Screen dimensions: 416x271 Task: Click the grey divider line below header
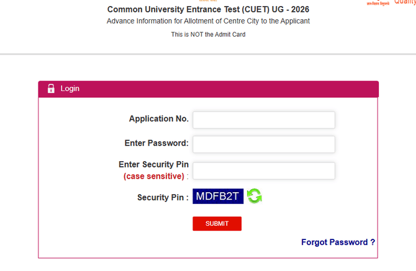point(208,54)
